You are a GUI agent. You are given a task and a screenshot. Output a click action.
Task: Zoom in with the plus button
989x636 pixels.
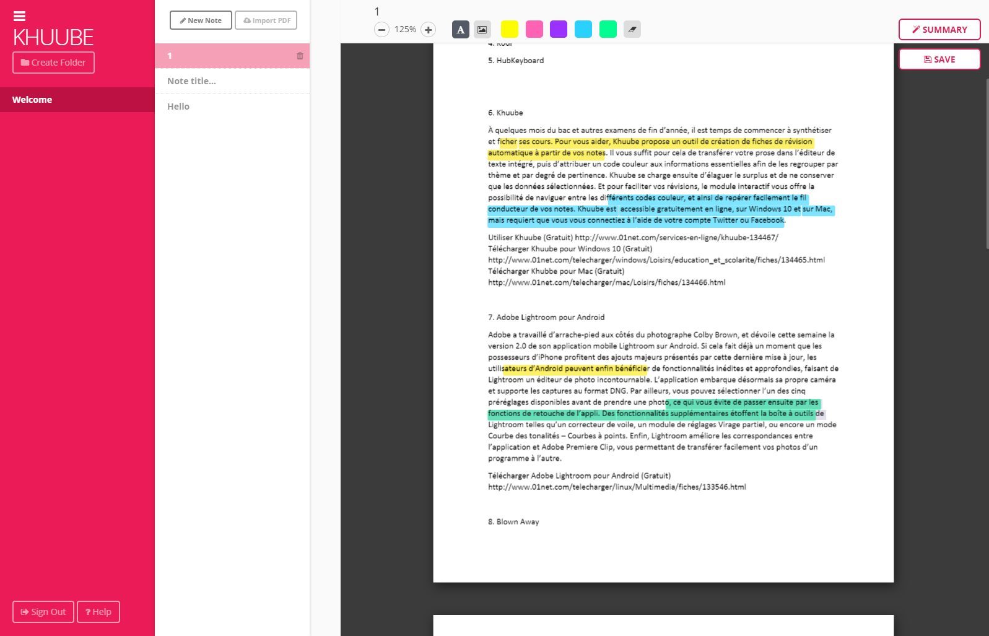point(428,29)
